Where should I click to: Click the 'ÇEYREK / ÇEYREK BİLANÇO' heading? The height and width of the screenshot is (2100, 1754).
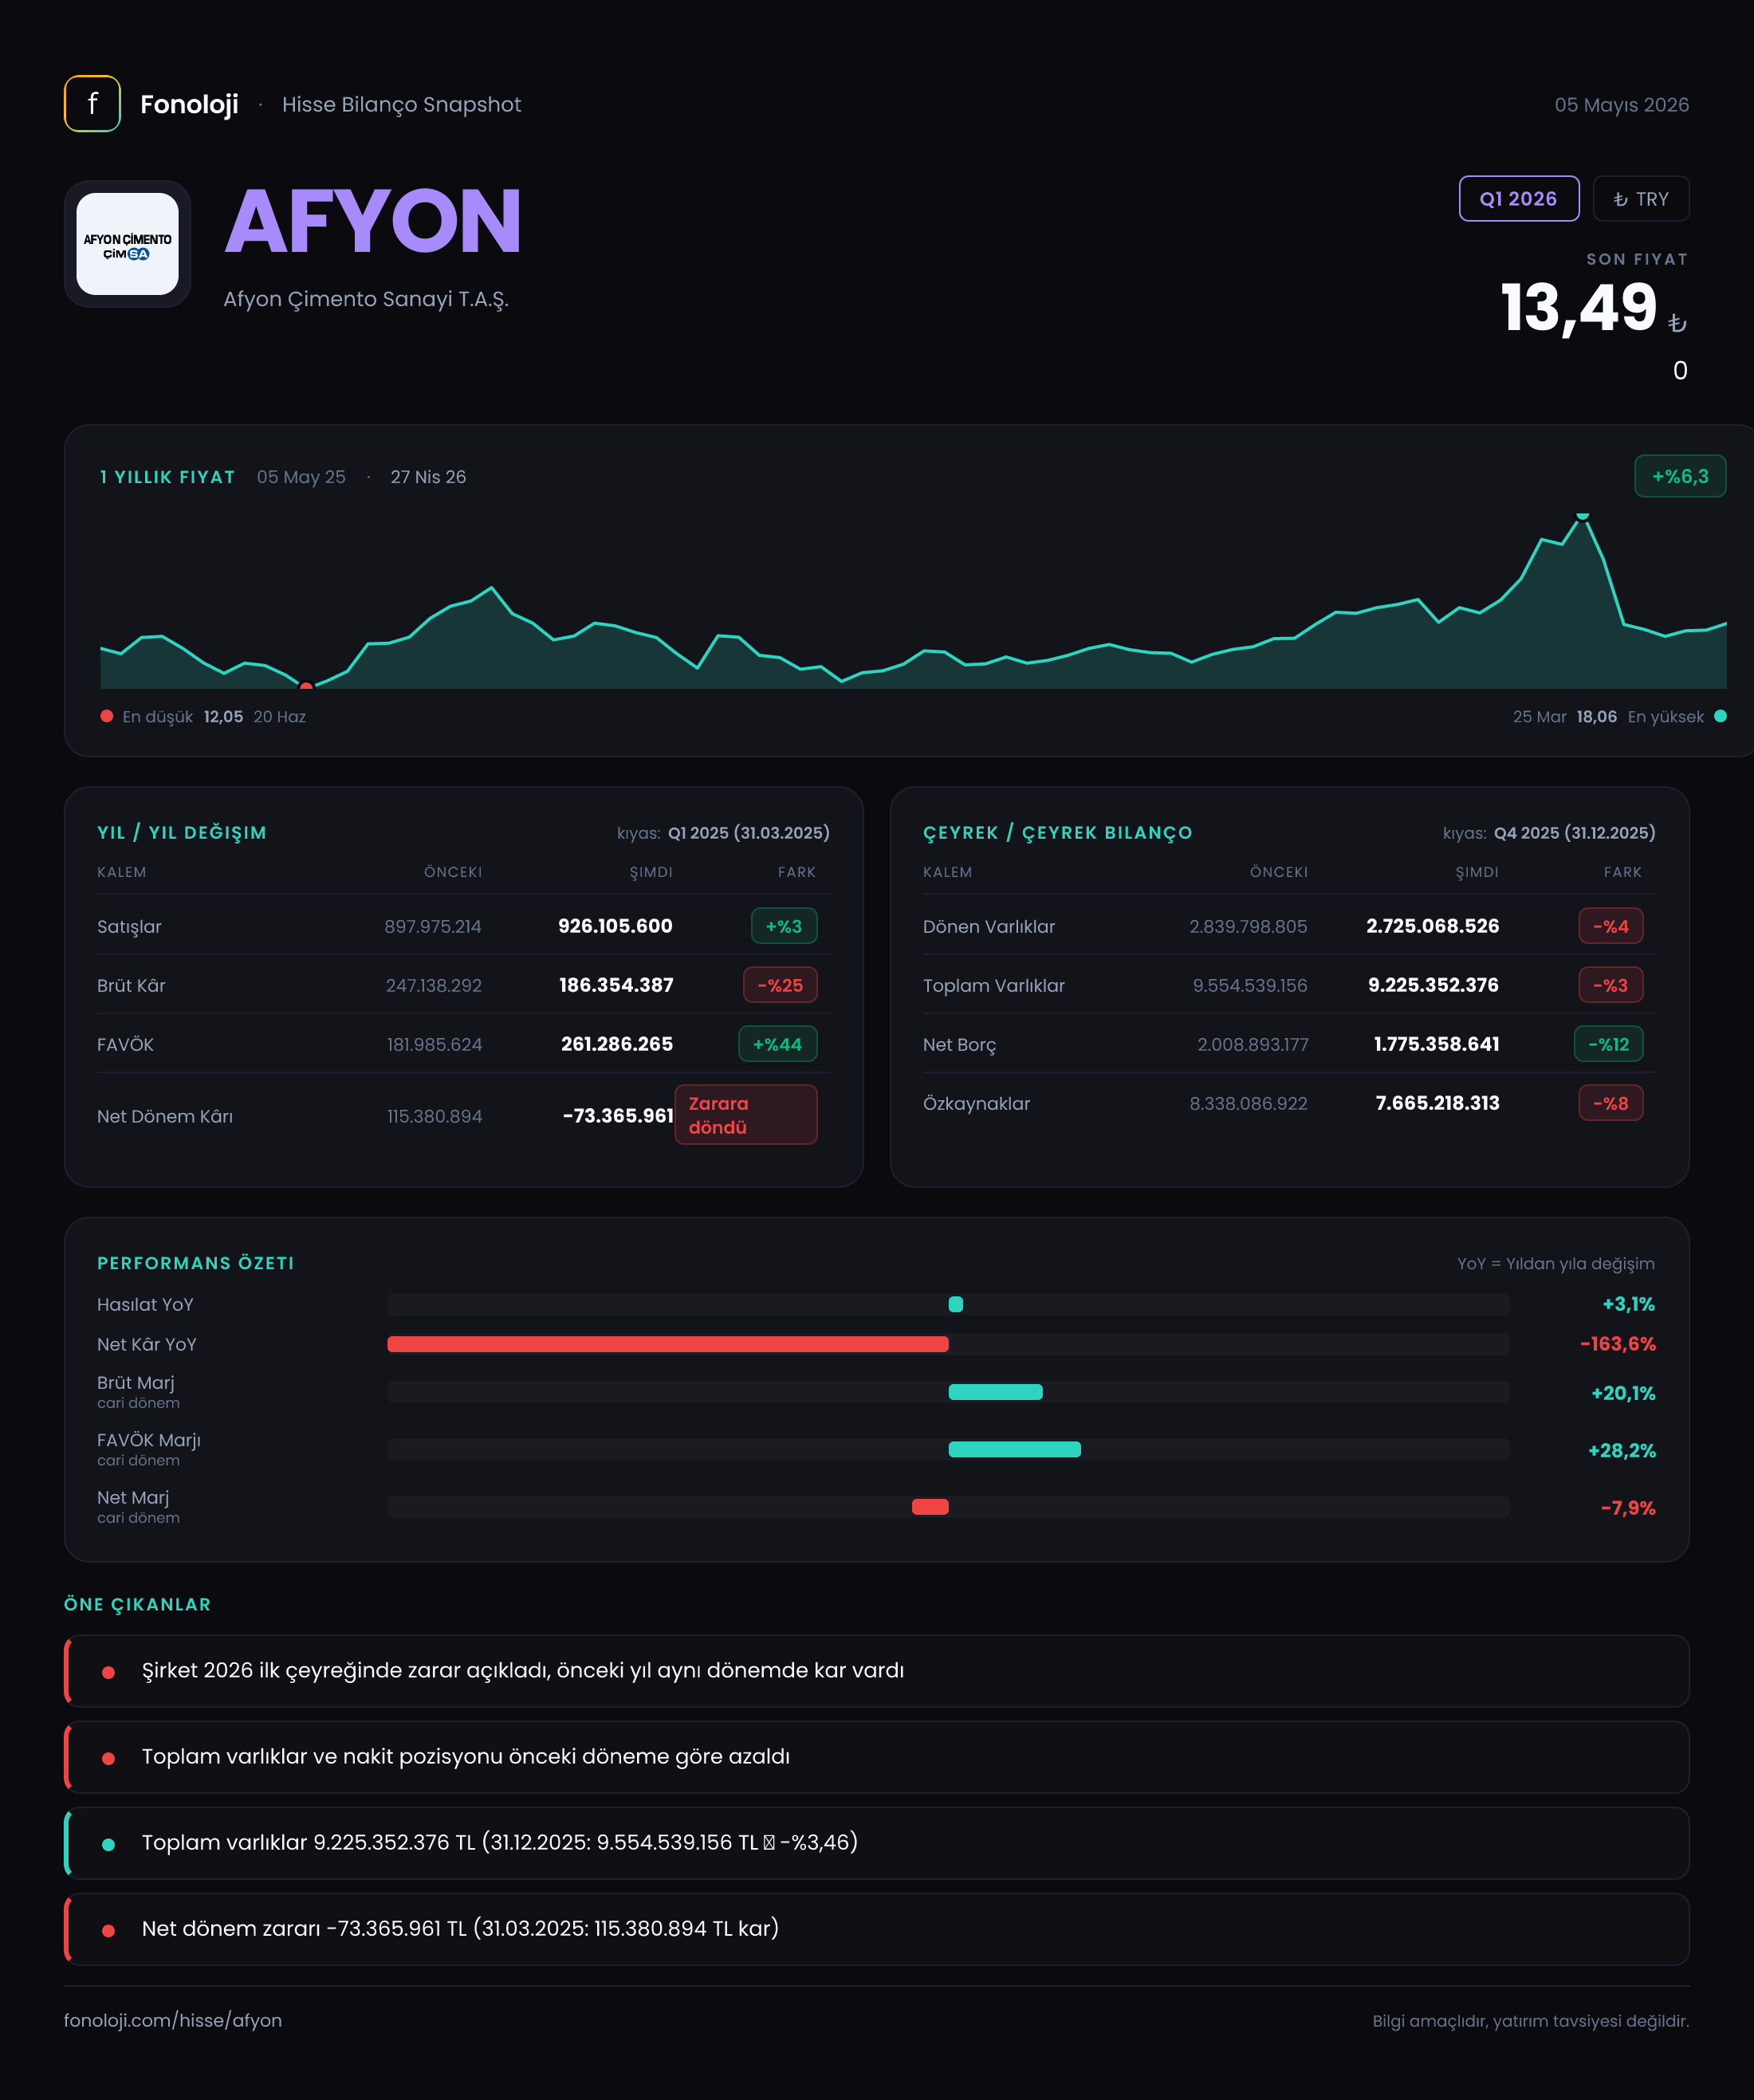(x=1058, y=833)
